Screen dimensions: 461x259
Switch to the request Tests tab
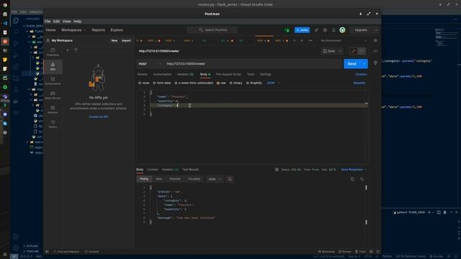click(251, 74)
